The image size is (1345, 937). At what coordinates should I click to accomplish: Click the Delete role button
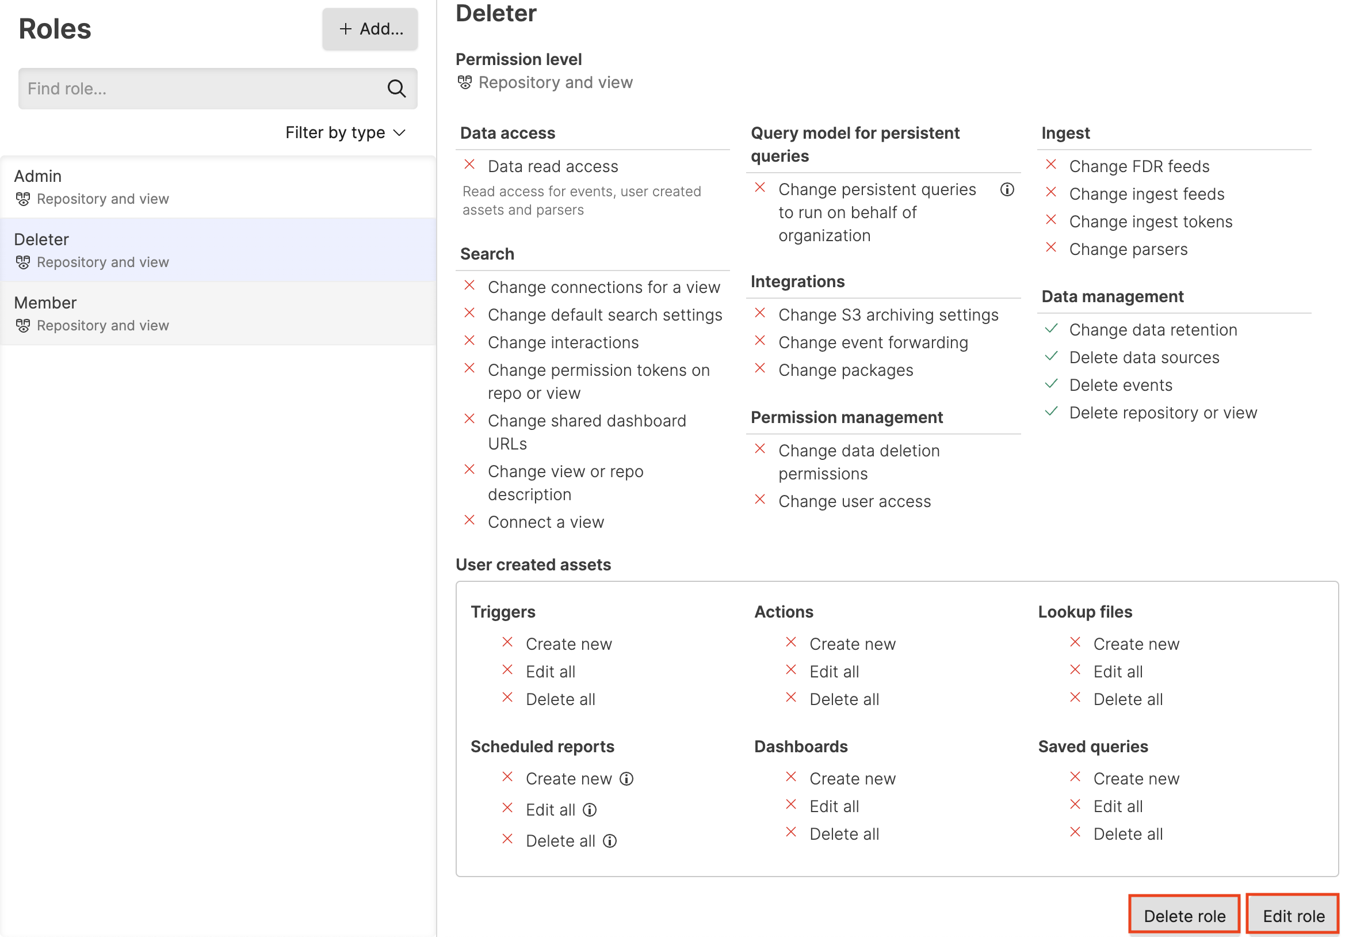tap(1184, 914)
